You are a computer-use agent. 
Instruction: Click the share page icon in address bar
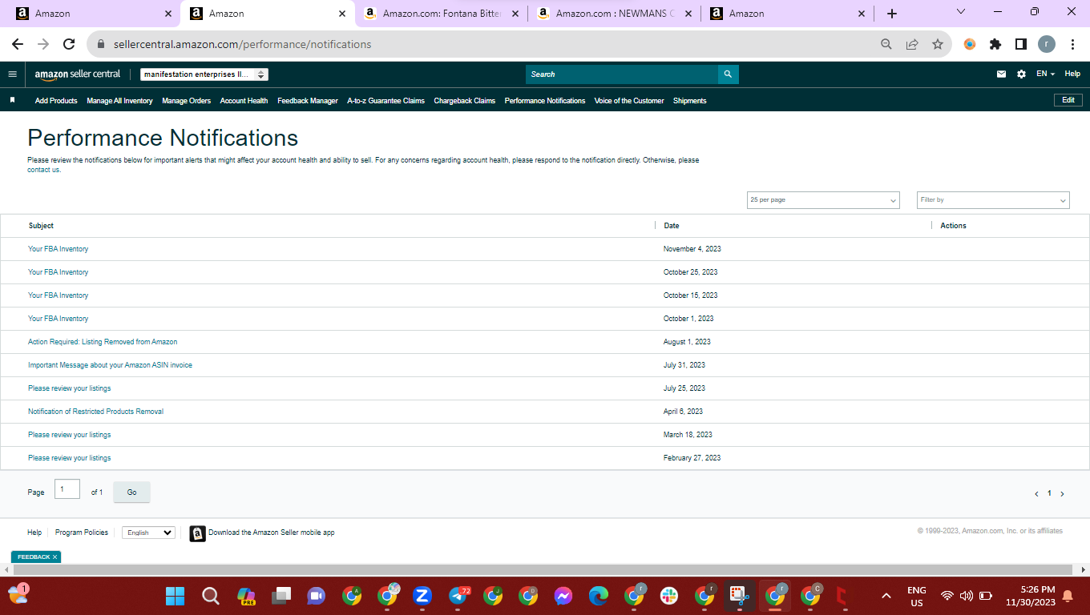click(912, 45)
